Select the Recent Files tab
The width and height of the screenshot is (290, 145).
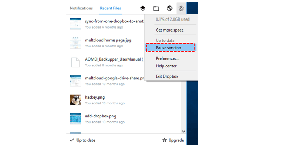tap(111, 8)
